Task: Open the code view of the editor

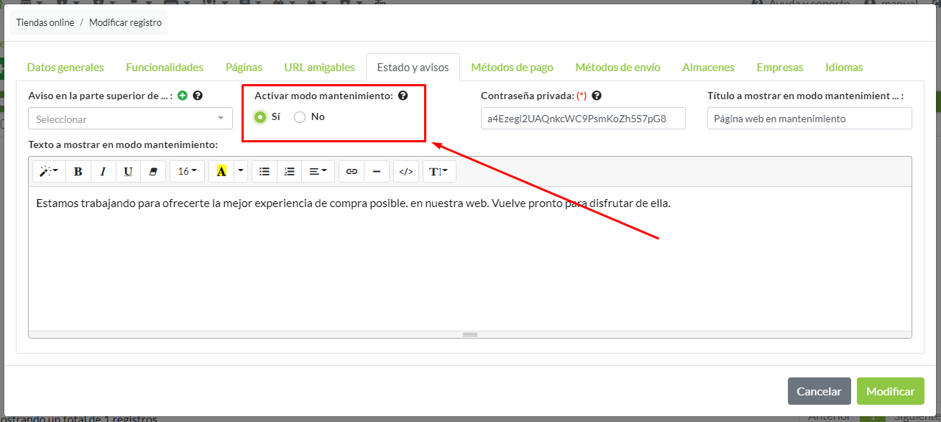Action: coord(406,171)
